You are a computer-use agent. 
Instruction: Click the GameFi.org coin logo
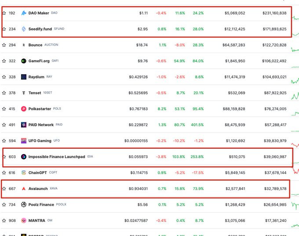(x=24, y=61)
